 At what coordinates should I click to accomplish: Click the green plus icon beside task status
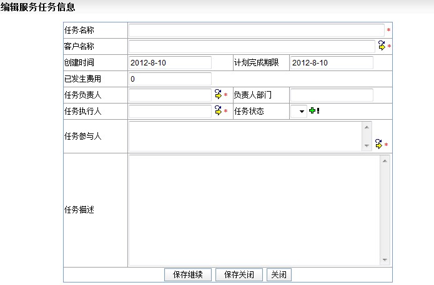click(x=312, y=110)
